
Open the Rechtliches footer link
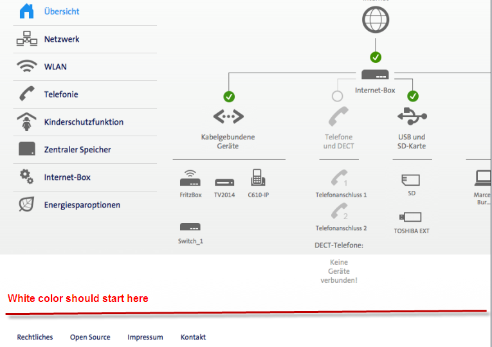tap(35, 337)
